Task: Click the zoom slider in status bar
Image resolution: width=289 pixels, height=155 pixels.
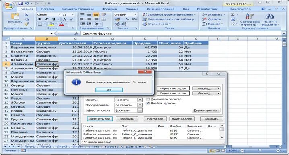Action: (x=260, y=151)
